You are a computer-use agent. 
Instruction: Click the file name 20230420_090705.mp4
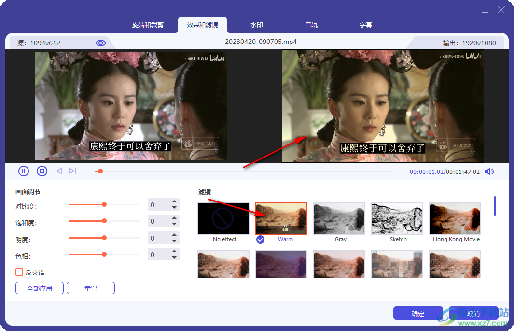pyautogui.click(x=261, y=42)
